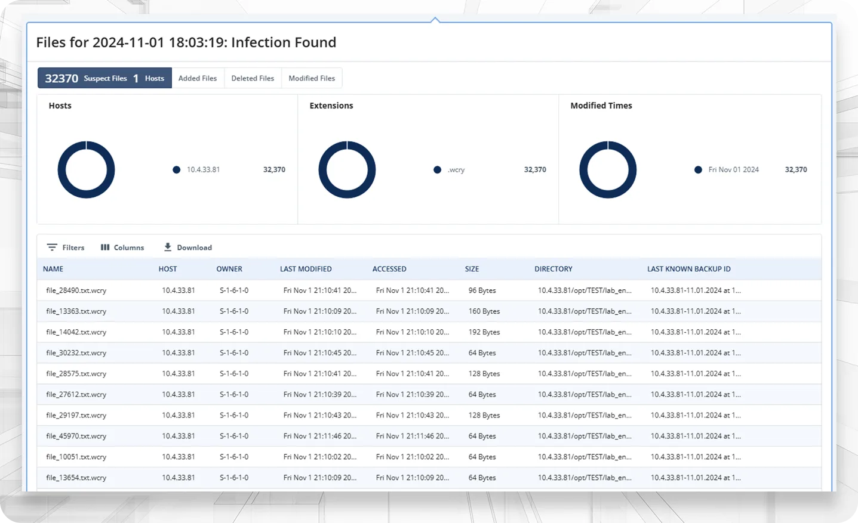Switch to the Added Files tab
Viewport: 858px width, 523px height.
click(x=198, y=78)
